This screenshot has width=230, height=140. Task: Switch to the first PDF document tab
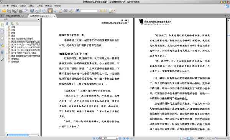[15, 16]
